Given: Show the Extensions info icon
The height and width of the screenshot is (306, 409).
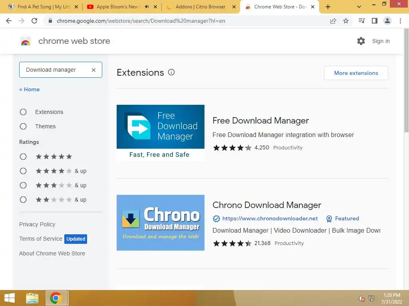Looking at the screenshot, I should 171,73.
